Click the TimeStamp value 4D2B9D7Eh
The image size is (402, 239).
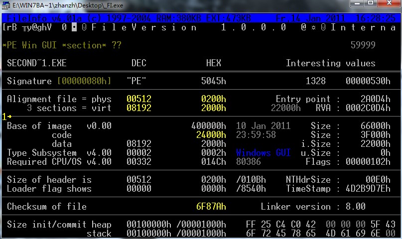pos(368,189)
